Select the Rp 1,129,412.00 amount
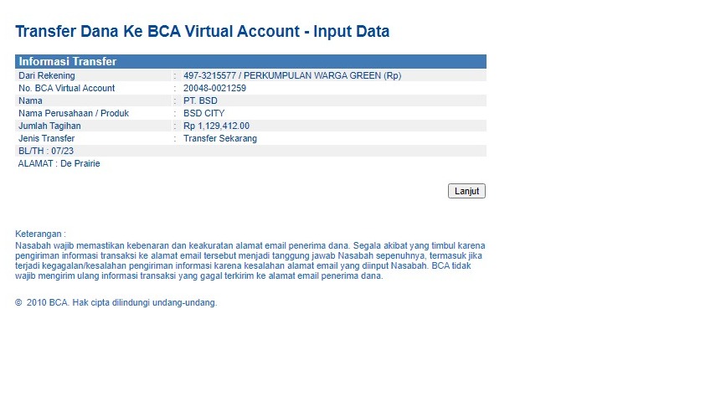Image resolution: width=726 pixels, height=417 pixels. pyautogui.click(x=216, y=126)
